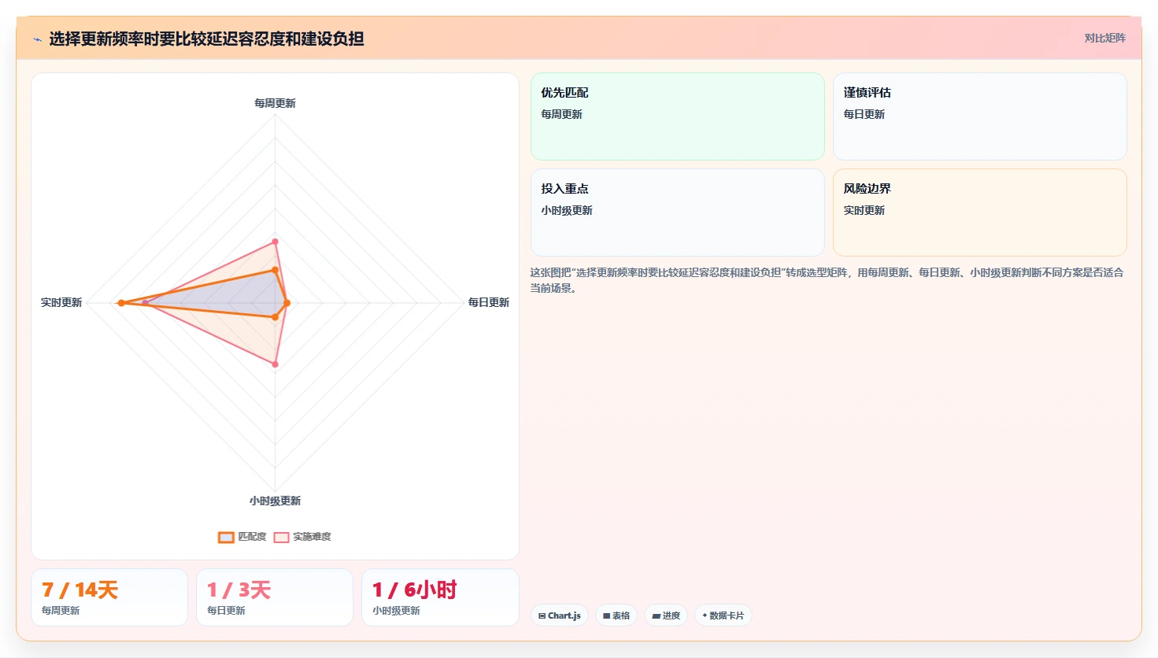Screen dimensions: 1158x658
Task: Open the 优先匹配 card
Action: coord(678,116)
